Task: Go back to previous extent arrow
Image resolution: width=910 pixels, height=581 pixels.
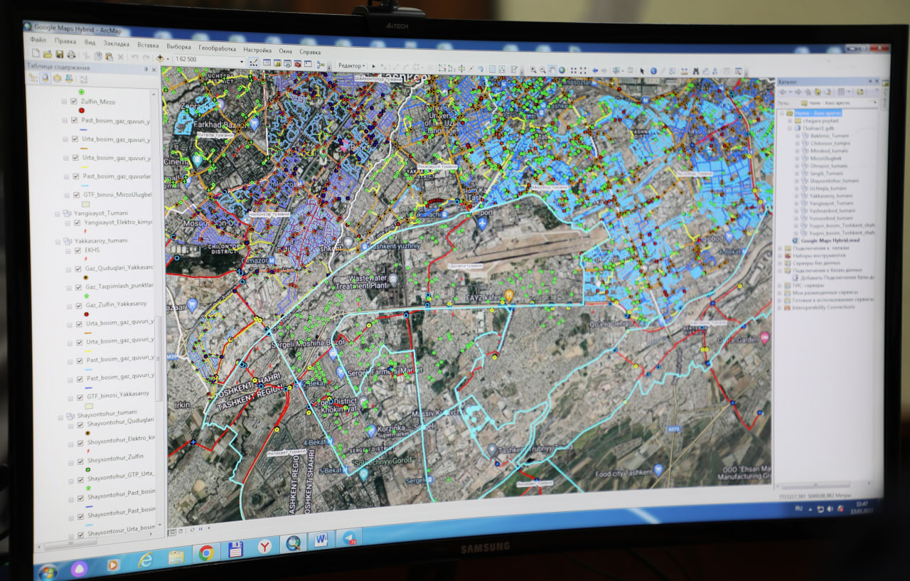Action: click(x=595, y=70)
